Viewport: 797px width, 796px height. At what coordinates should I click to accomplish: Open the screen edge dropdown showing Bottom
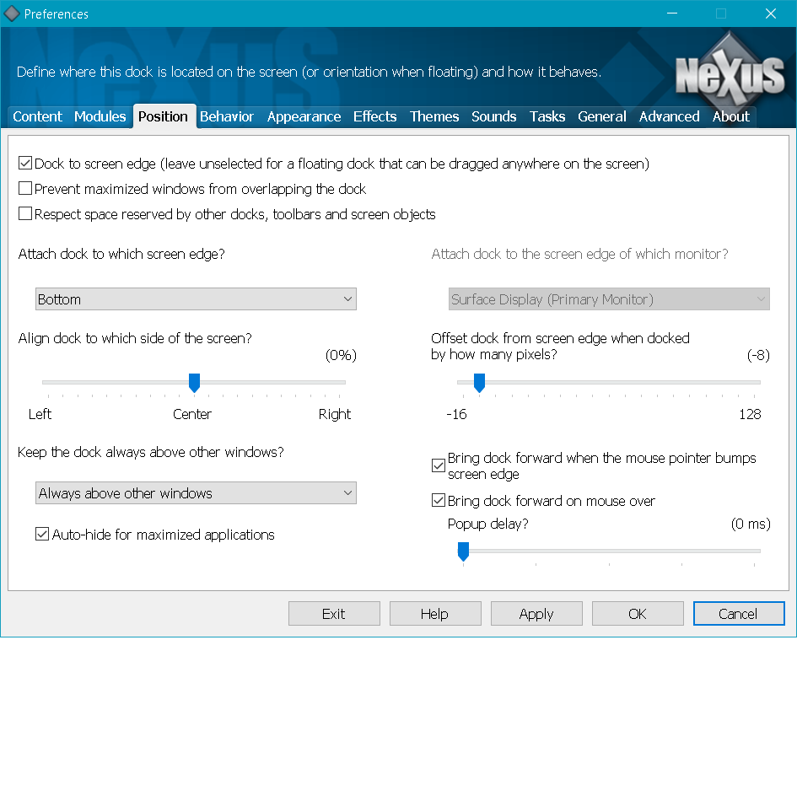click(196, 299)
